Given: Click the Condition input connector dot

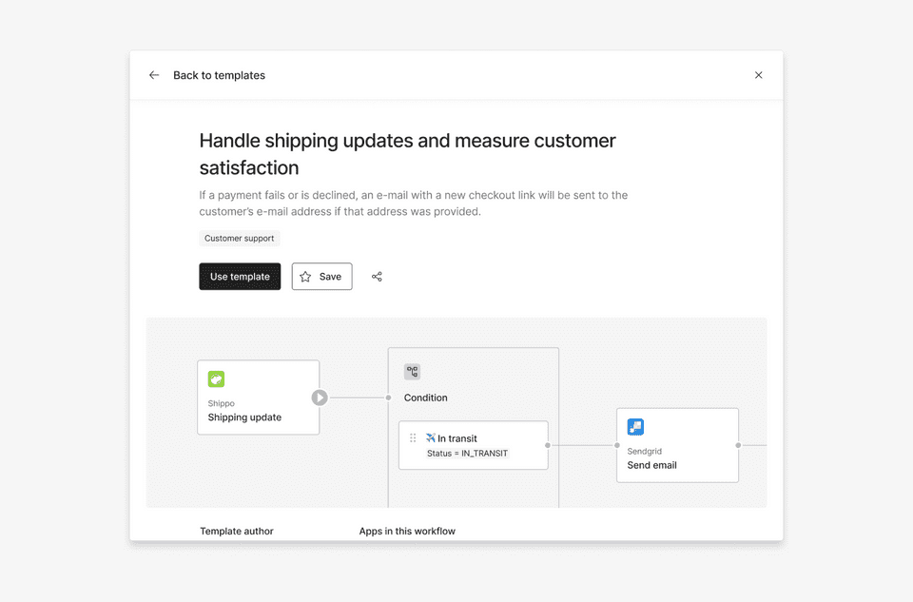Looking at the screenshot, I should click(388, 398).
